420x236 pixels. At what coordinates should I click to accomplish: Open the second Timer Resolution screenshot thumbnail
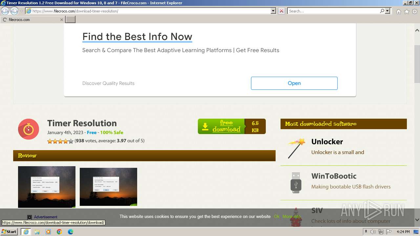(x=108, y=187)
